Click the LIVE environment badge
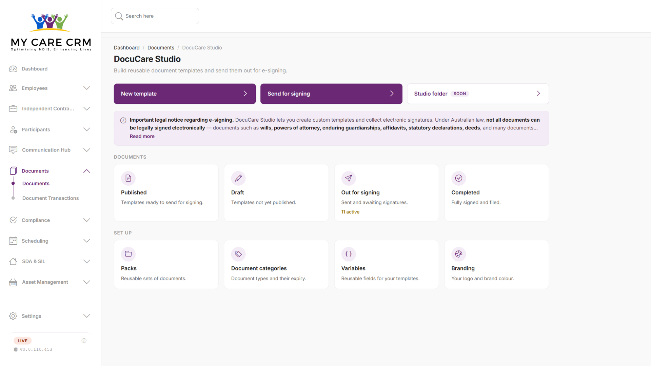The width and height of the screenshot is (651, 366). pos(22,341)
